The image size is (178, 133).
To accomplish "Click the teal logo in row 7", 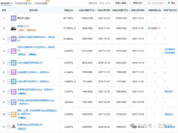I will point(14,81).
